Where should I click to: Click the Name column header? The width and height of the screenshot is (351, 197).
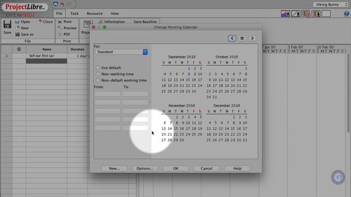click(47, 49)
